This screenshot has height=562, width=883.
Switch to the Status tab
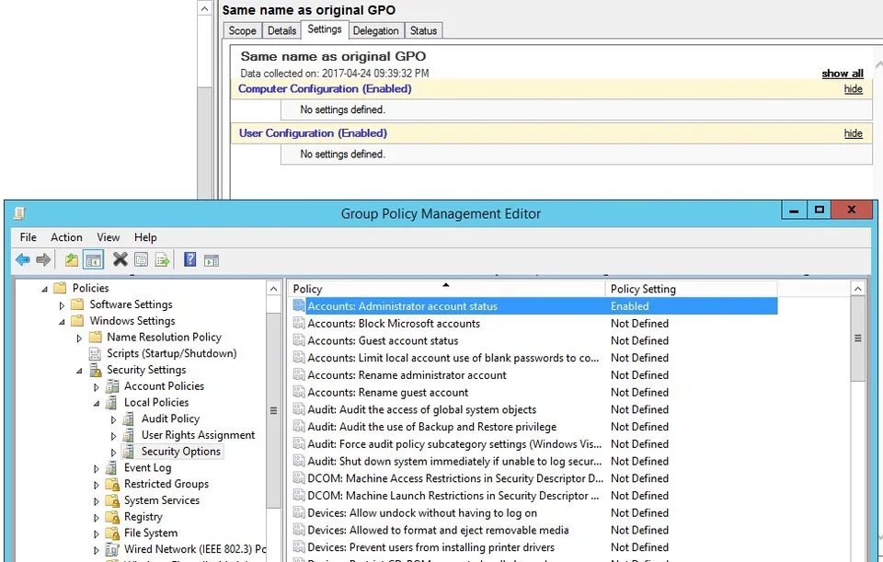pyautogui.click(x=423, y=30)
